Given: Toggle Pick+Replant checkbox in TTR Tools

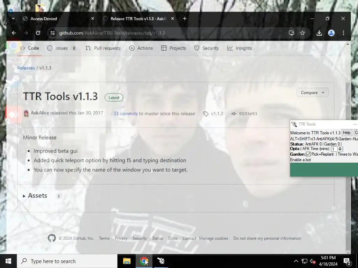Looking at the screenshot, I should coord(308,154).
